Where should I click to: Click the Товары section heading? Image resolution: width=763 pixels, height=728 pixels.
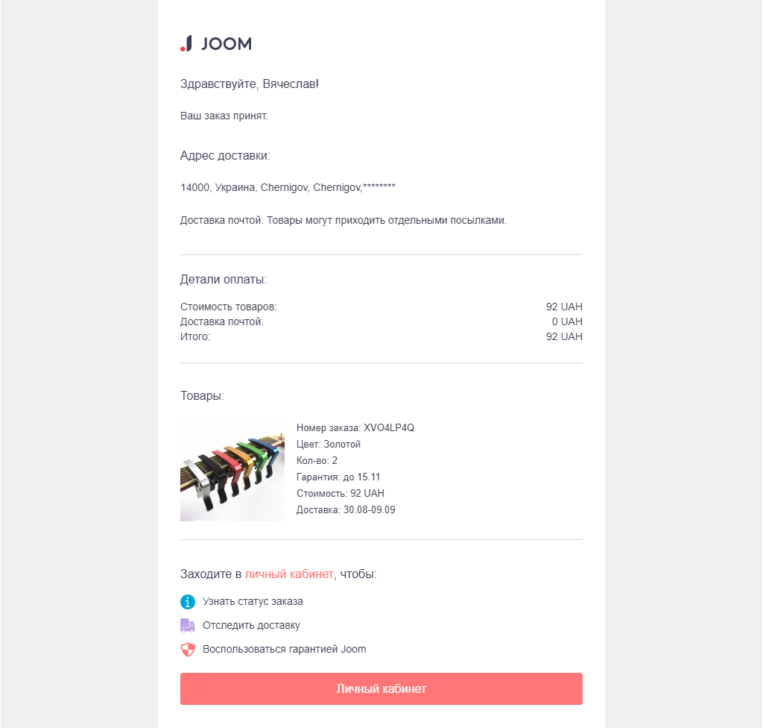point(202,395)
